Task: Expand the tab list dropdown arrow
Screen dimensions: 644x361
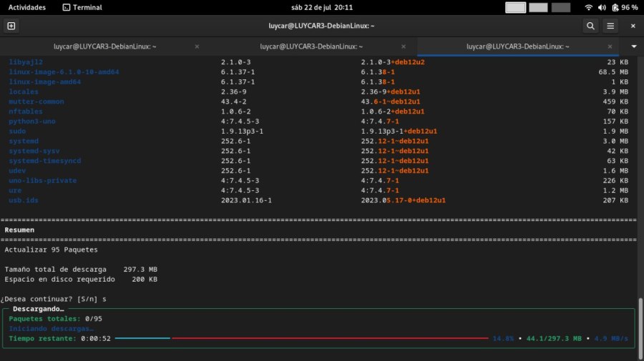Action: pos(633,46)
